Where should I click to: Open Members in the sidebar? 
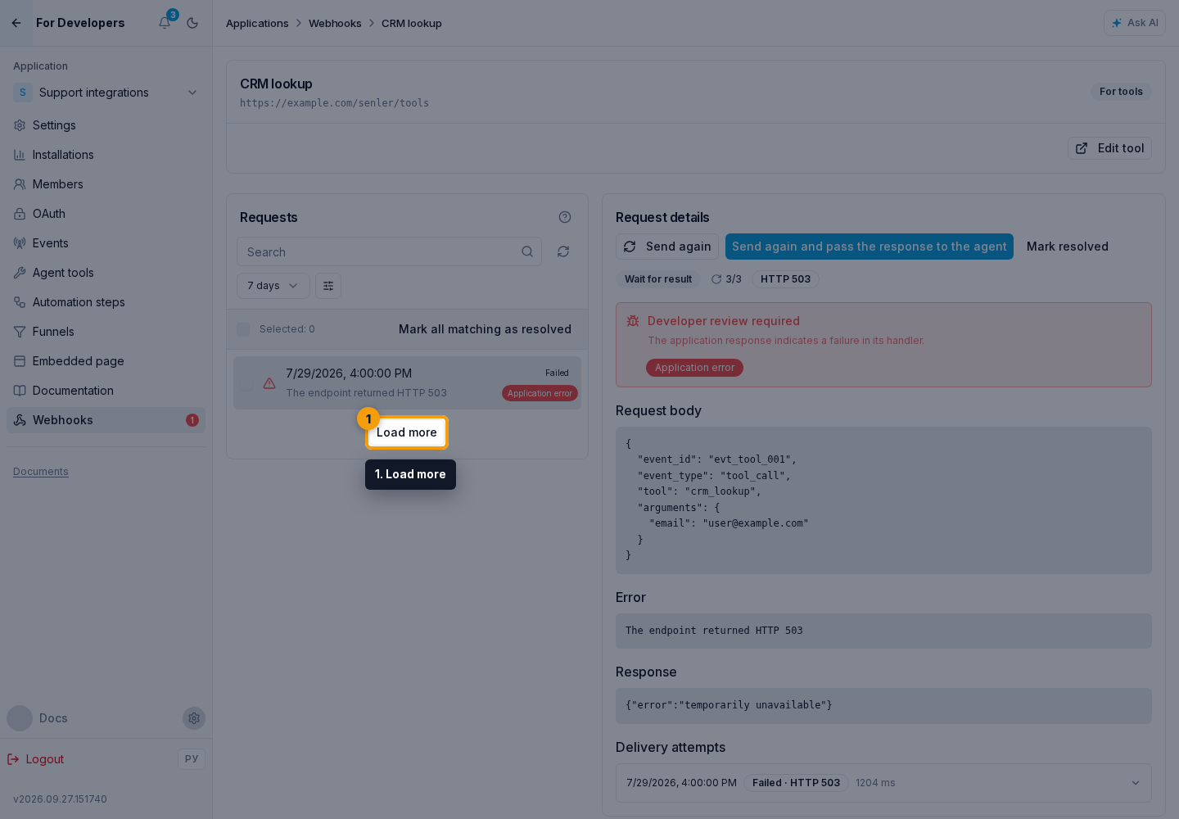coord(106,184)
